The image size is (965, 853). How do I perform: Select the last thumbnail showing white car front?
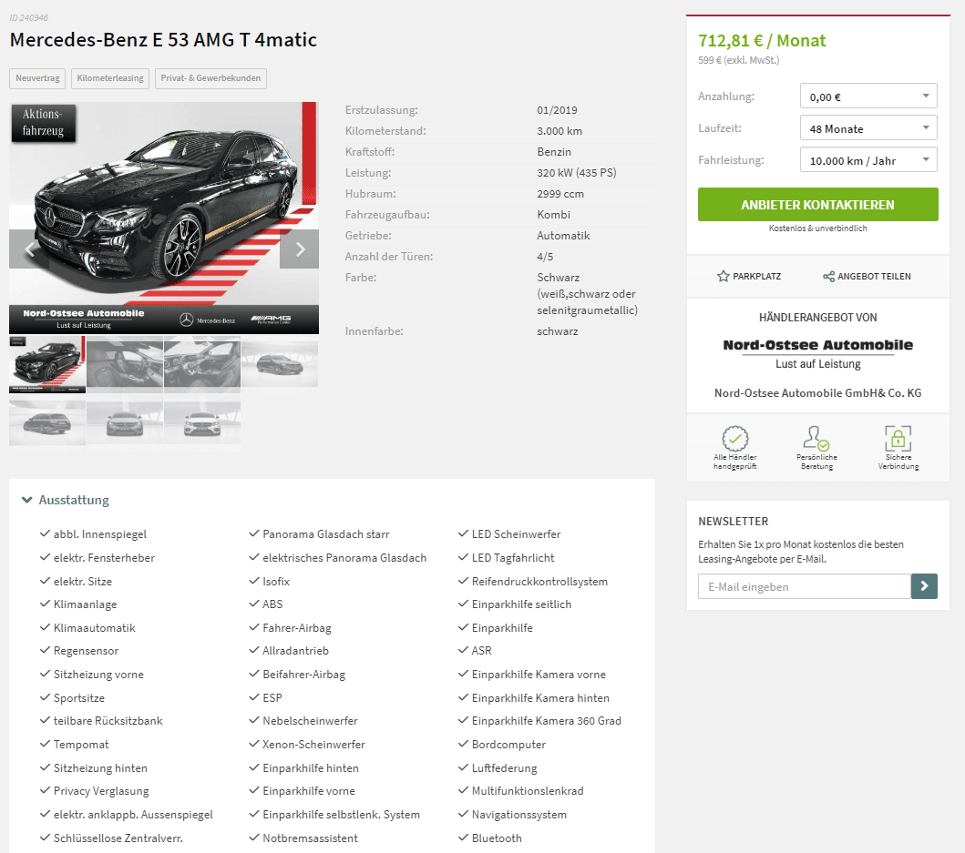pyautogui.click(x=202, y=422)
